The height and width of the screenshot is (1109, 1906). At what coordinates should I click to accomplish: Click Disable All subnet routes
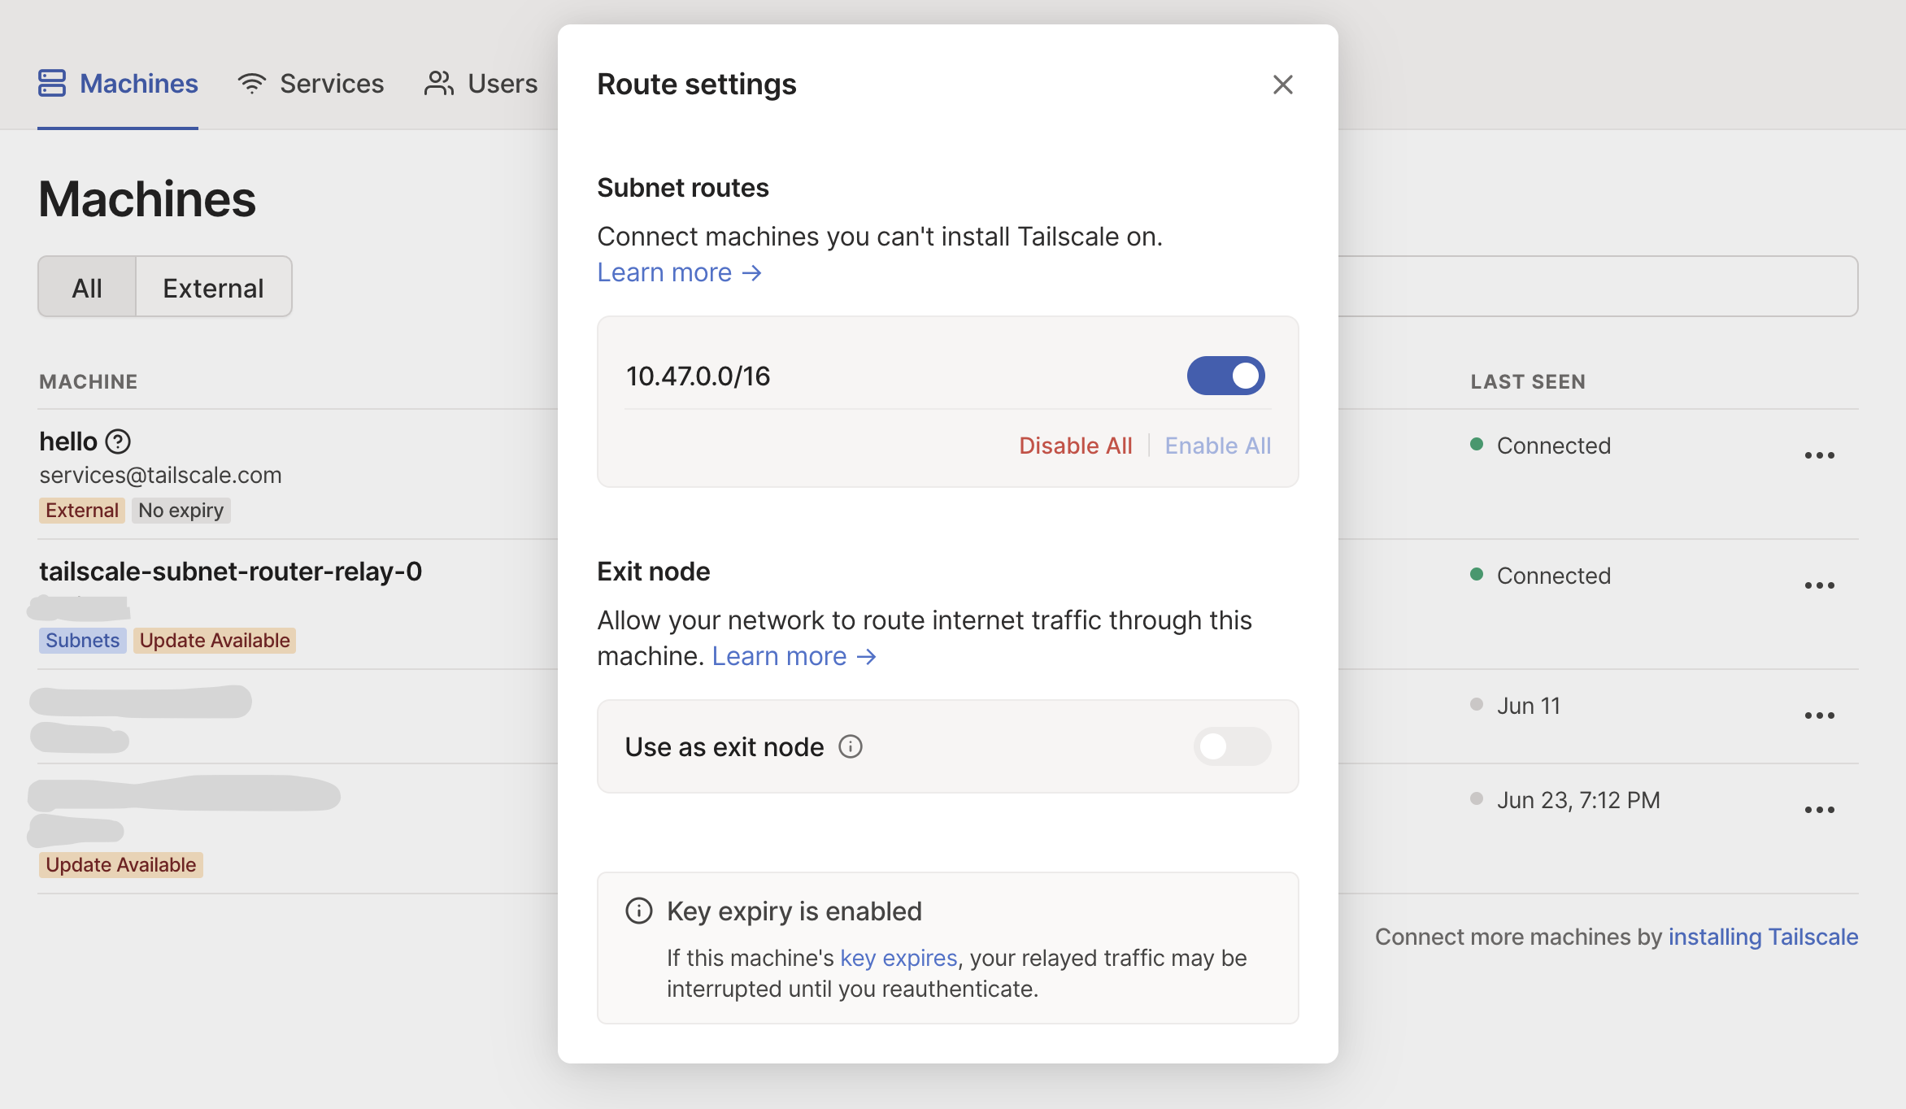pyautogui.click(x=1075, y=446)
